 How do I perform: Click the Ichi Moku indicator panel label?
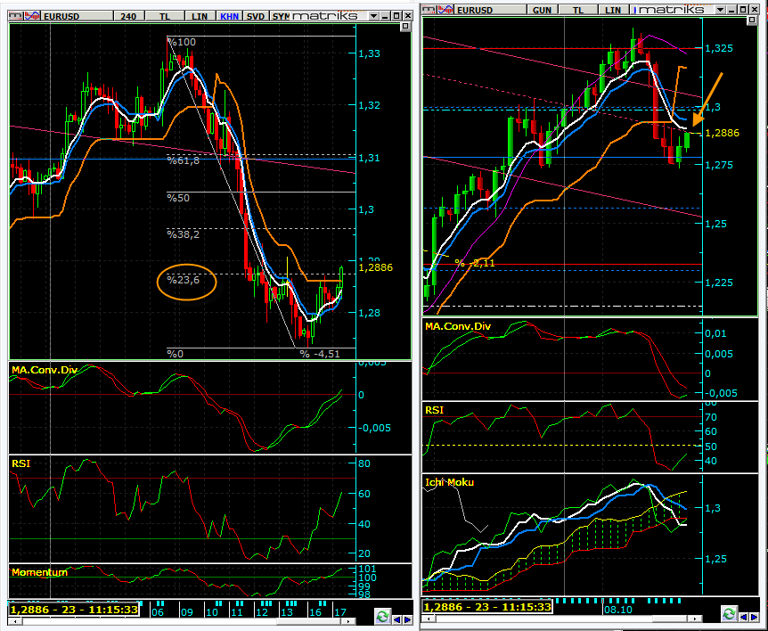click(449, 482)
